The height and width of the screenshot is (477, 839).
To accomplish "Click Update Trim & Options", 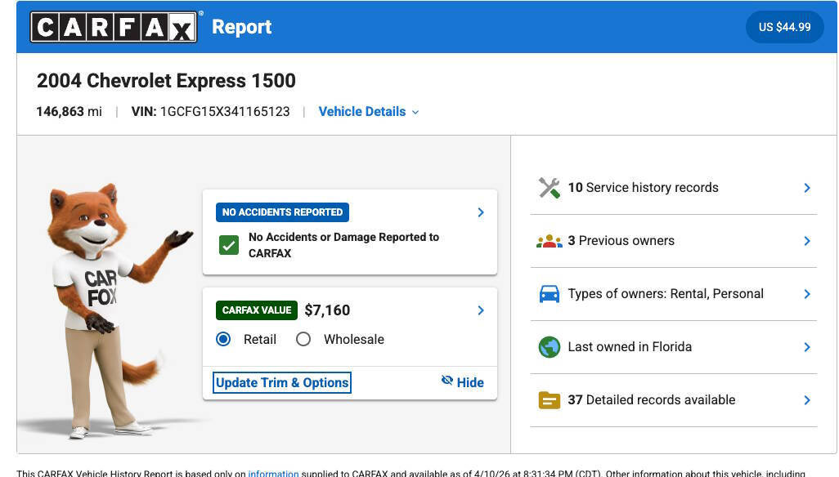I will tap(282, 382).
